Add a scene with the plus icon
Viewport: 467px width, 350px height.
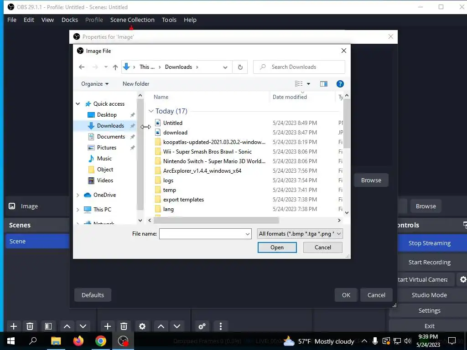[x=13, y=326]
